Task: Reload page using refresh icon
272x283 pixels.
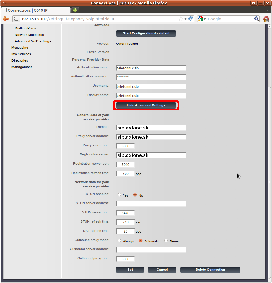Action: coord(191,19)
